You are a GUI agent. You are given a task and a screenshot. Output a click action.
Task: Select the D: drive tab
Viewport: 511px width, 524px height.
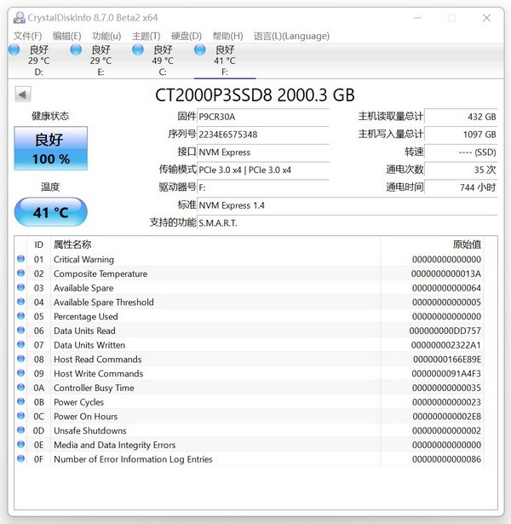(38, 60)
